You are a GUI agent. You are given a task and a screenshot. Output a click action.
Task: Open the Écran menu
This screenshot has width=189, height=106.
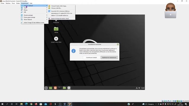pyautogui.click(x=13, y=3)
